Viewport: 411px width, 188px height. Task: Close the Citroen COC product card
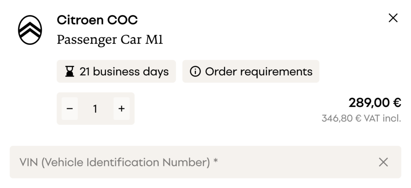point(393,18)
